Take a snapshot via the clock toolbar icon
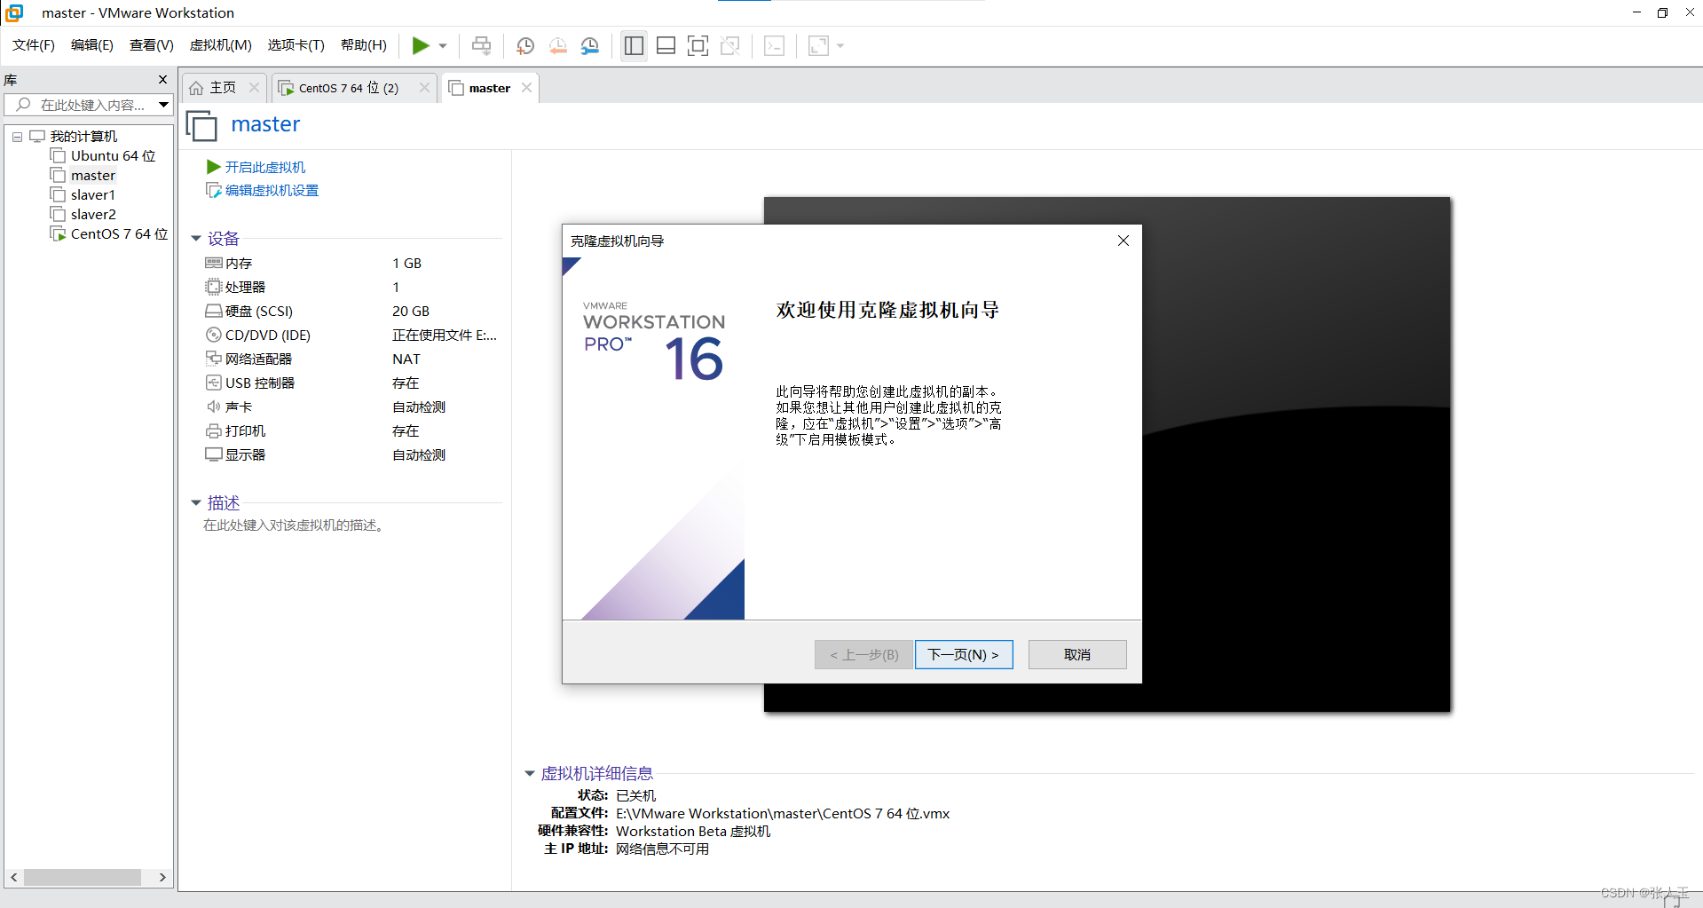Screen dimensions: 1703x908 tap(525, 45)
